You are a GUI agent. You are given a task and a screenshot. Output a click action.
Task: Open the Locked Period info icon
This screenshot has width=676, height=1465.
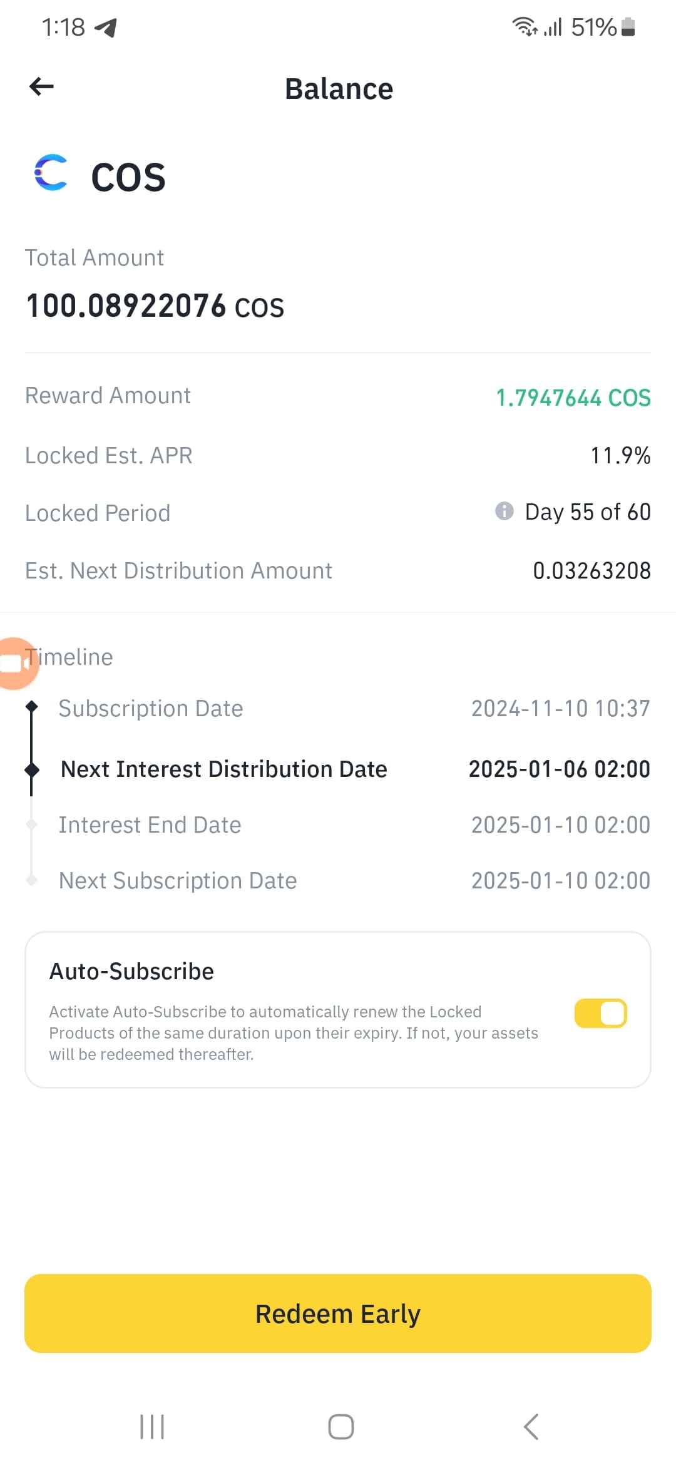coord(504,511)
